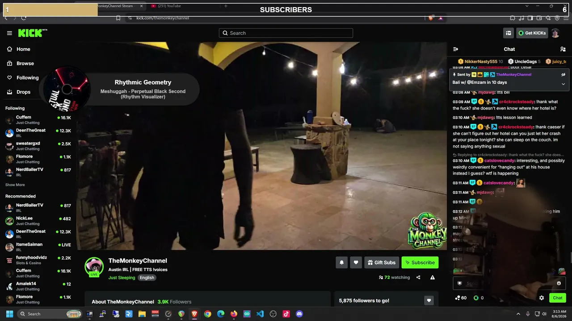Send message with the green Chat button
The width and height of the screenshot is (572, 321).
click(x=558, y=298)
